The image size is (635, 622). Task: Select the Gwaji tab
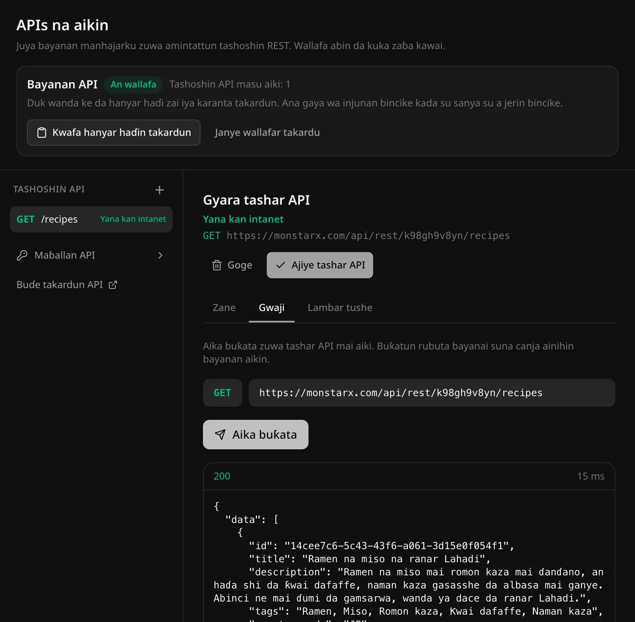tap(272, 308)
